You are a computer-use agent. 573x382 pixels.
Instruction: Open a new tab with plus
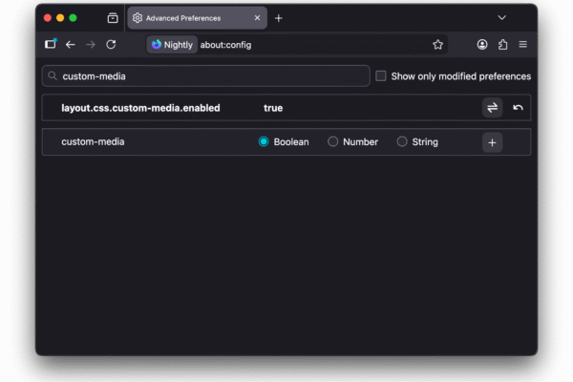[279, 18]
